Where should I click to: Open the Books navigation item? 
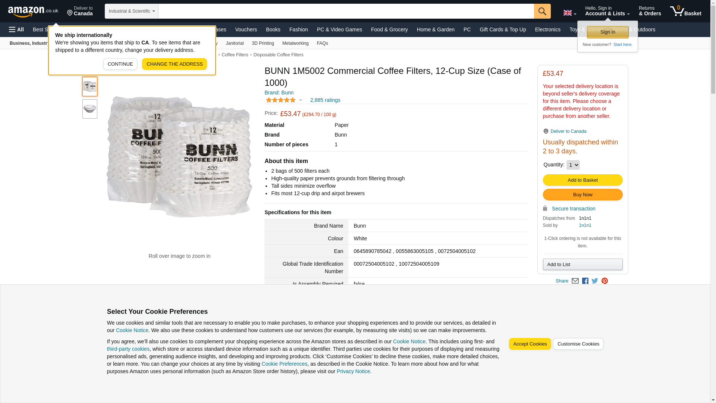(x=273, y=29)
